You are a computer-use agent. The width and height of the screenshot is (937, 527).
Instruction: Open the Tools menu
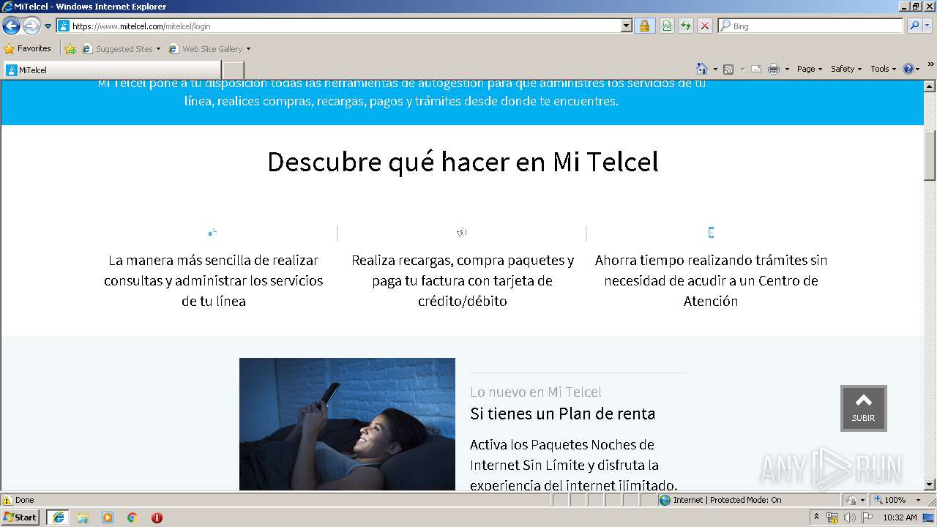884,69
